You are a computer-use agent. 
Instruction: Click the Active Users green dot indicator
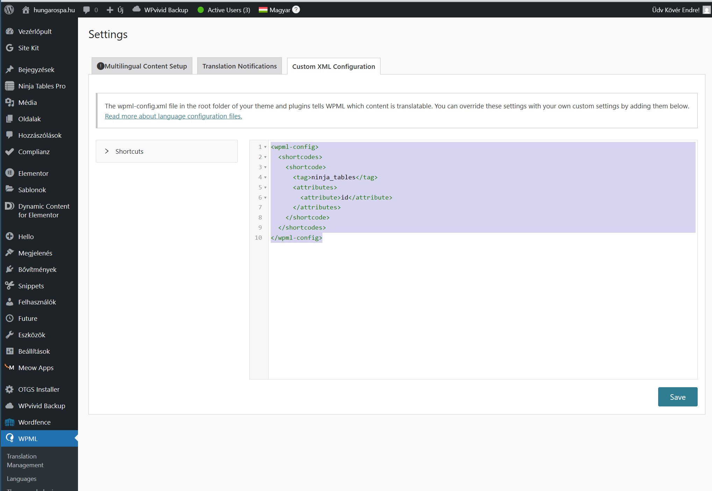tap(201, 10)
